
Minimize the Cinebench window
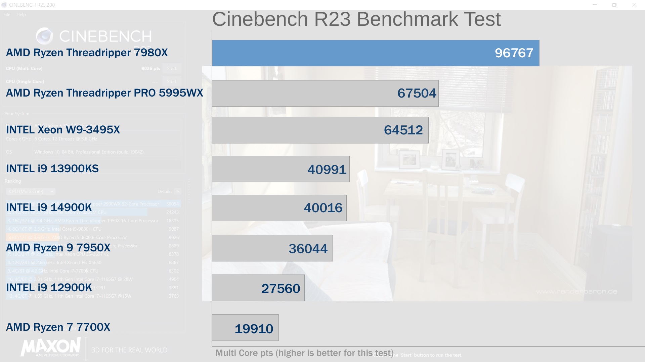(x=595, y=5)
